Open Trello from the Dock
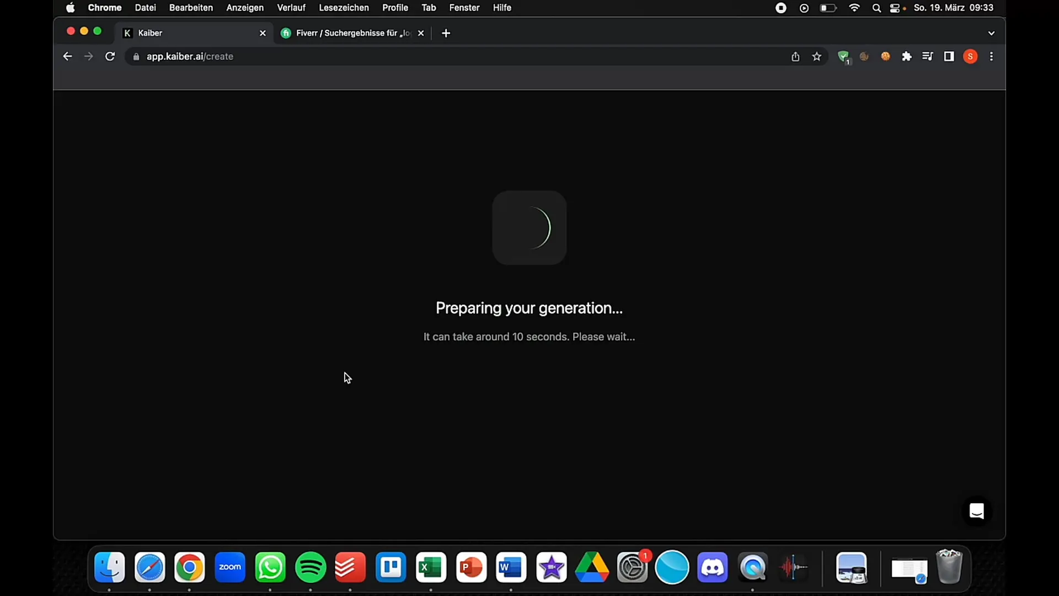This screenshot has width=1059, height=596. coord(391,567)
